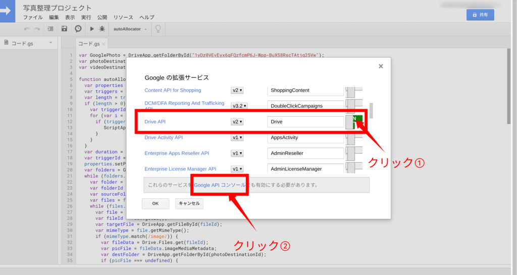Screen dimensions: 517x275
Task: Click the lightbulb hint icon
Action: click(x=158, y=29)
